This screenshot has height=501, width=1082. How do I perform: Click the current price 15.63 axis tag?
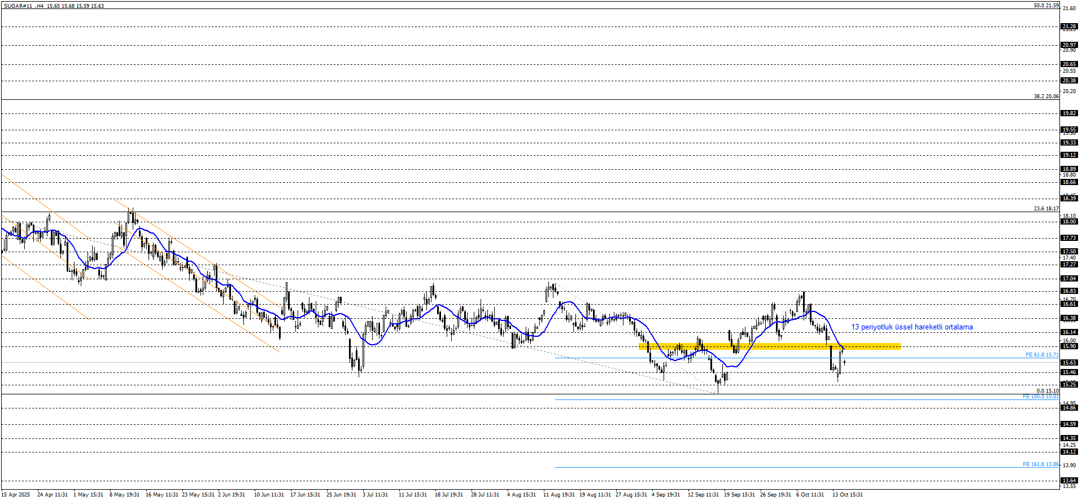(1069, 363)
